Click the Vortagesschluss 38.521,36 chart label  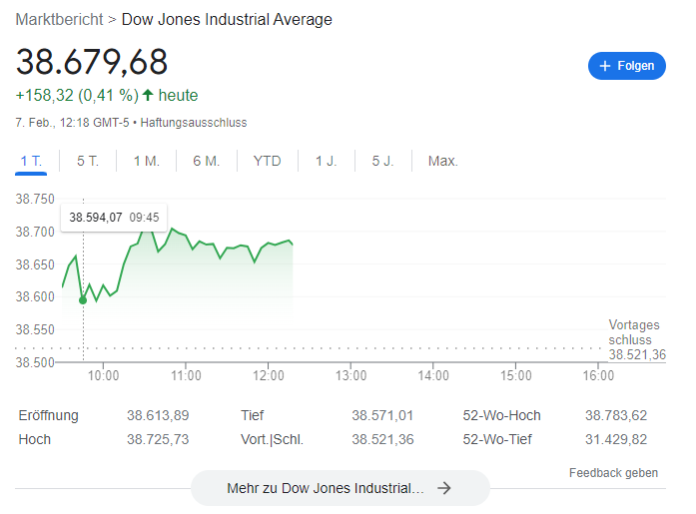pyautogui.click(x=637, y=339)
